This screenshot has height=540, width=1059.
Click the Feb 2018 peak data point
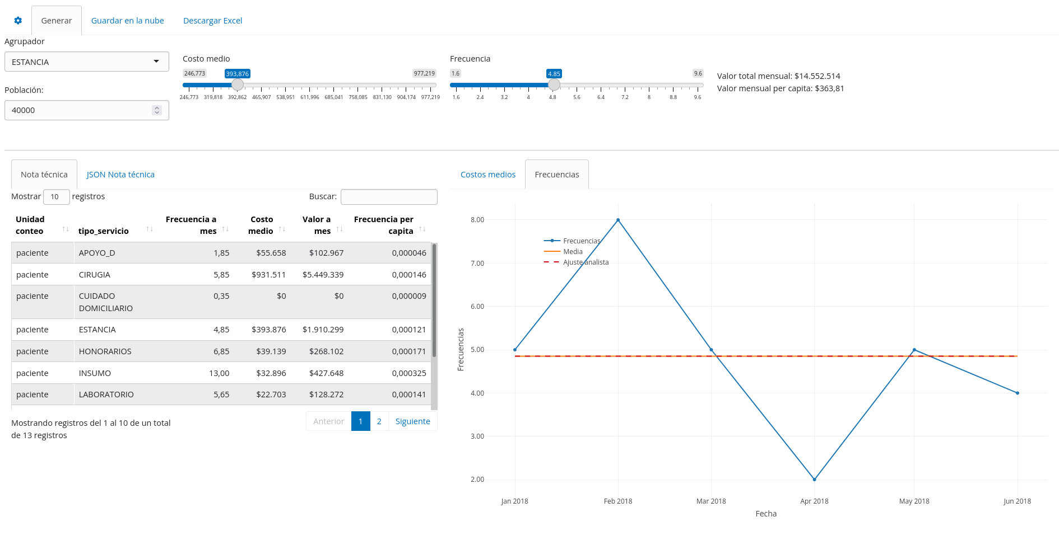618,220
